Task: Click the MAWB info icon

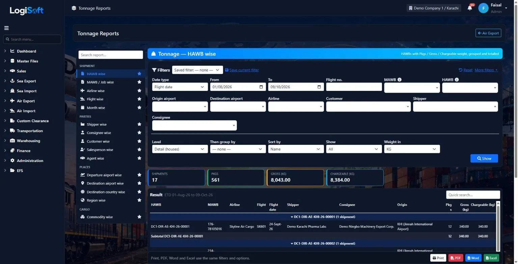Action: point(400,80)
